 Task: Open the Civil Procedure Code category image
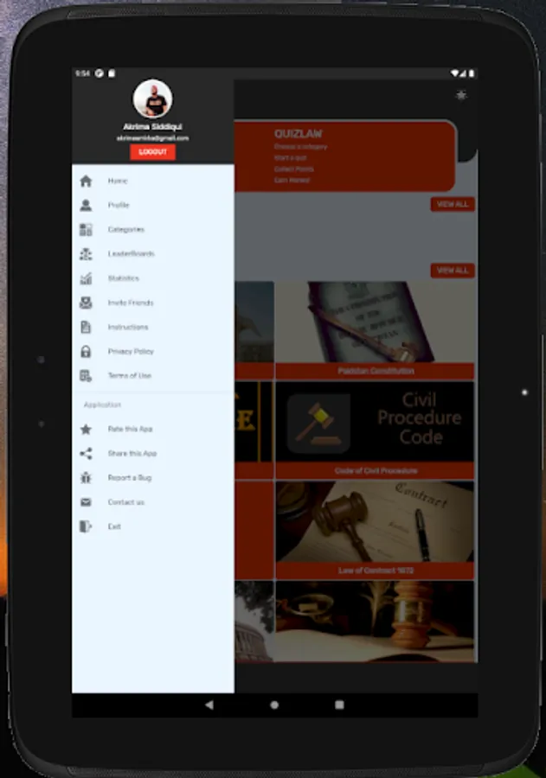[x=375, y=421]
